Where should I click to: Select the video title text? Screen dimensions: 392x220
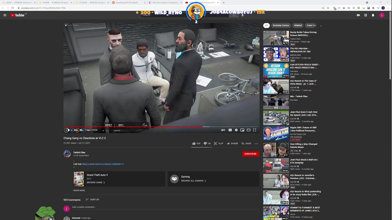pyautogui.click(x=85, y=138)
